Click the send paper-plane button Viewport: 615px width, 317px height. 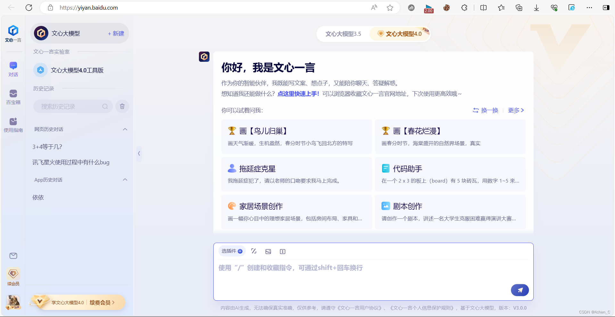520,290
